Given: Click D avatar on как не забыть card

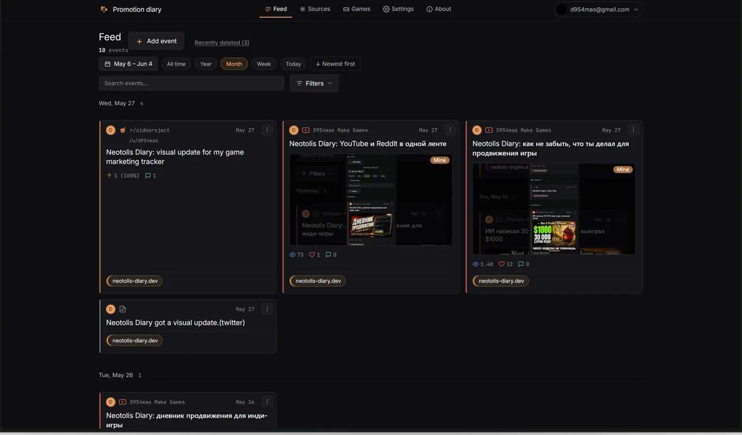Looking at the screenshot, I should (477, 130).
